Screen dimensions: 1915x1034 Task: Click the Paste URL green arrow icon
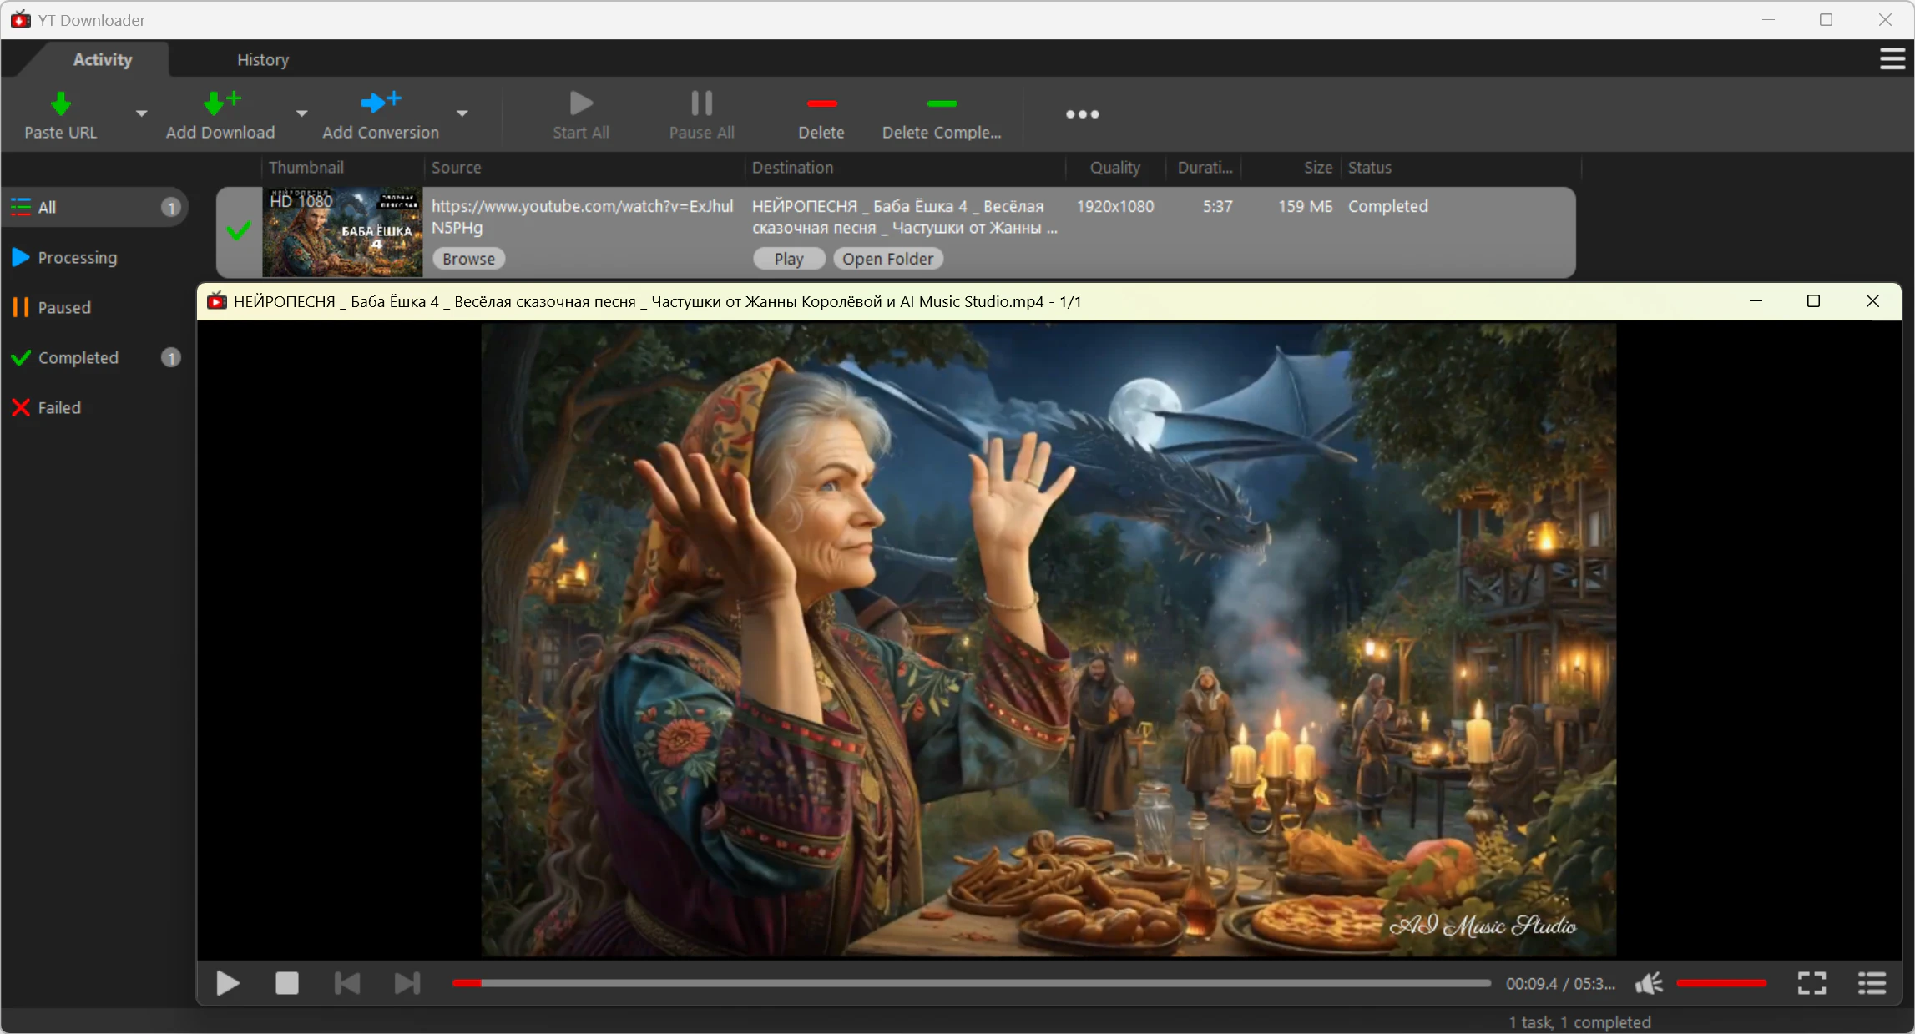click(60, 104)
